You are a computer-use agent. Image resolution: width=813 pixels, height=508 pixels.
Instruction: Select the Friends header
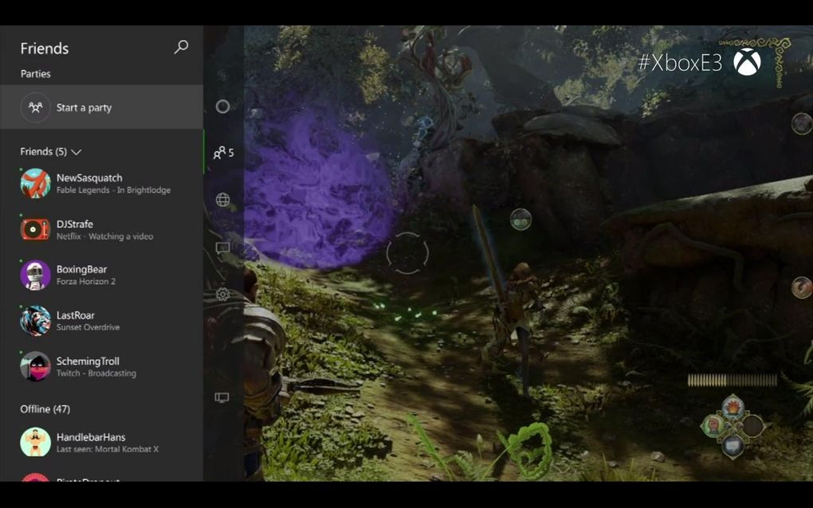pos(44,48)
